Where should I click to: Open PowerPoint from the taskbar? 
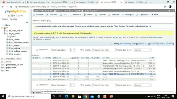pyautogui.click(x=111, y=97)
